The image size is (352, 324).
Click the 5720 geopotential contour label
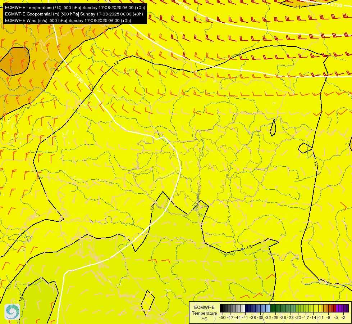tap(336, 4)
